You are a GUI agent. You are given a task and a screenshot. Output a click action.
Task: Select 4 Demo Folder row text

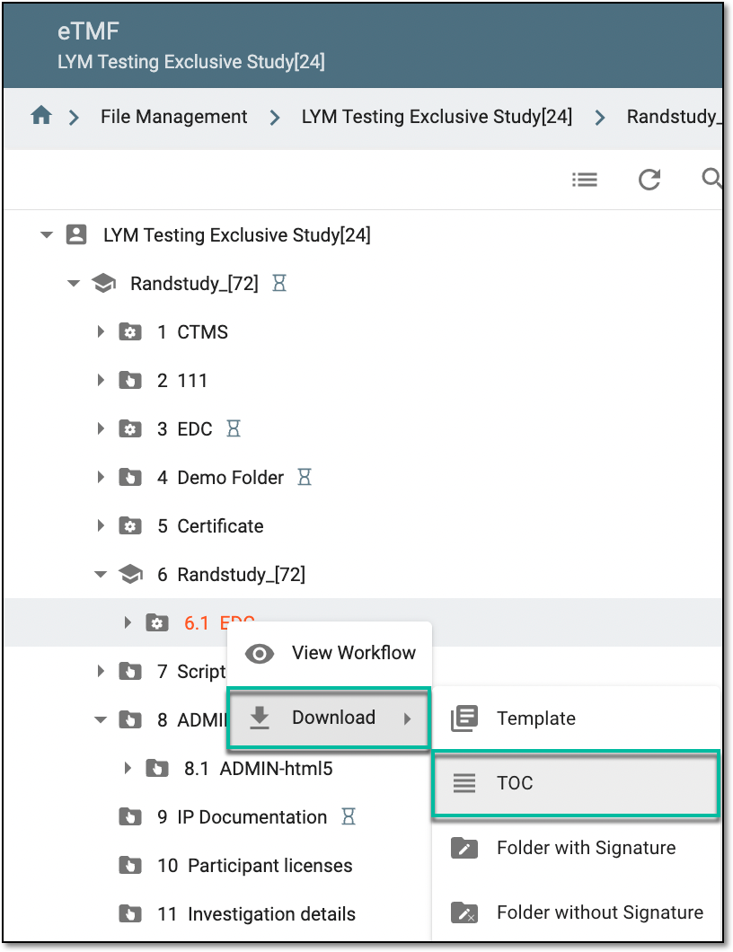click(220, 478)
